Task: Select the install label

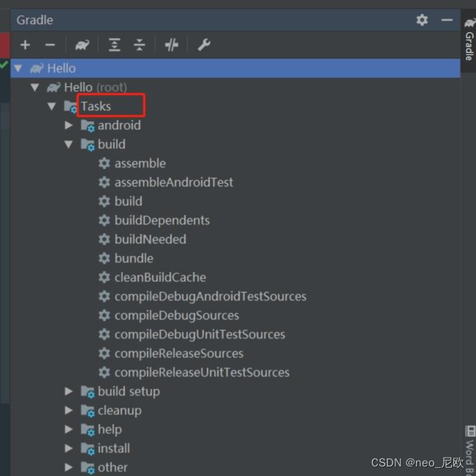Action: [114, 448]
